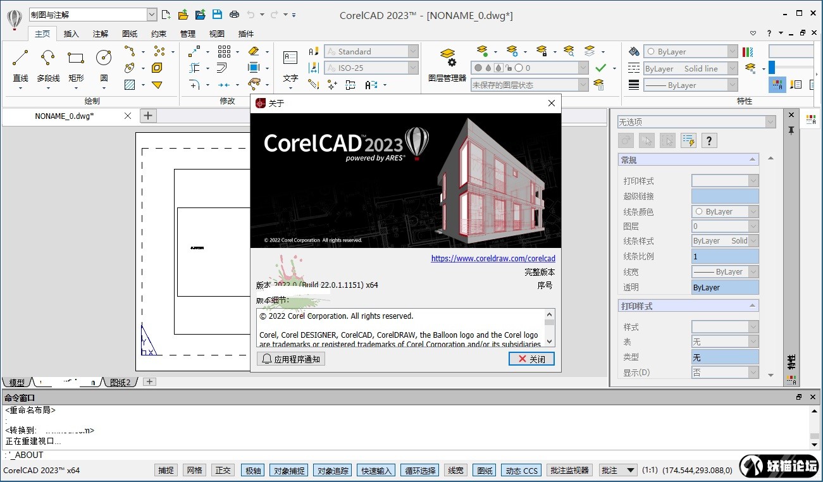Click the paint bucket line color icon
The width and height of the screenshot is (823, 482).
click(x=634, y=51)
